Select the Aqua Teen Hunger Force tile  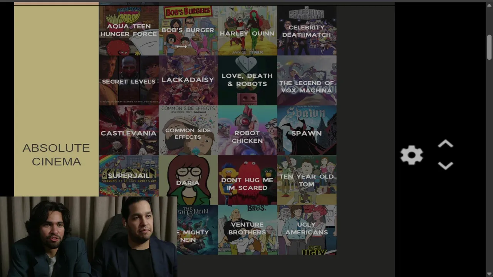pyautogui.click(x=129, y=30)
